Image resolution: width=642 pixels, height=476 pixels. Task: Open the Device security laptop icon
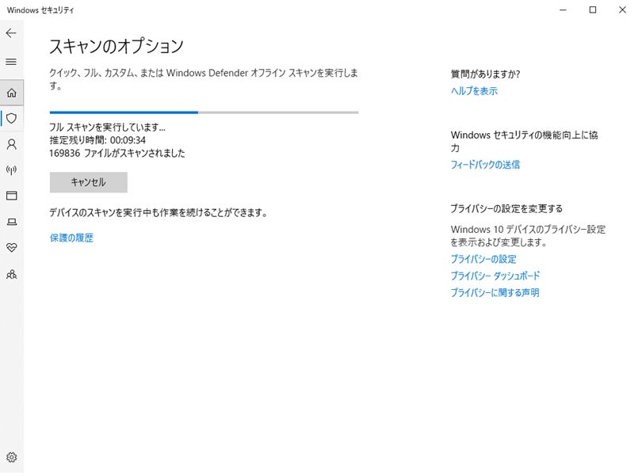pos(11,222)
